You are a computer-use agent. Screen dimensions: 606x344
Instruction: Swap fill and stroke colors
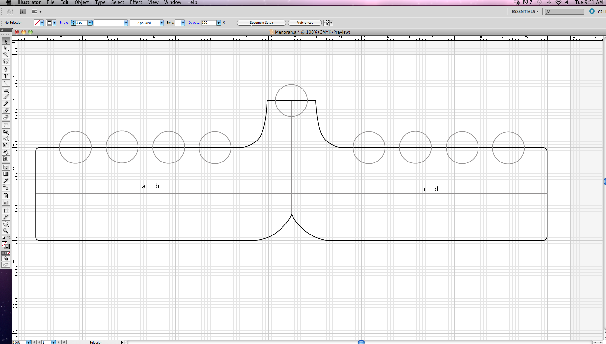tap(10, 237)
